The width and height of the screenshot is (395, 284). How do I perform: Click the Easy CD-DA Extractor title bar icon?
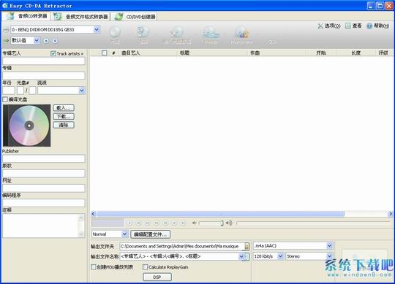(5, 5)
